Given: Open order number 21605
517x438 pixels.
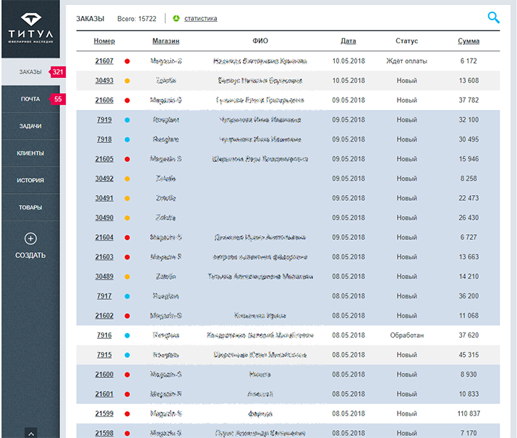Looking at the screenshot, I should pyautogui.click(x=104, y=159).
